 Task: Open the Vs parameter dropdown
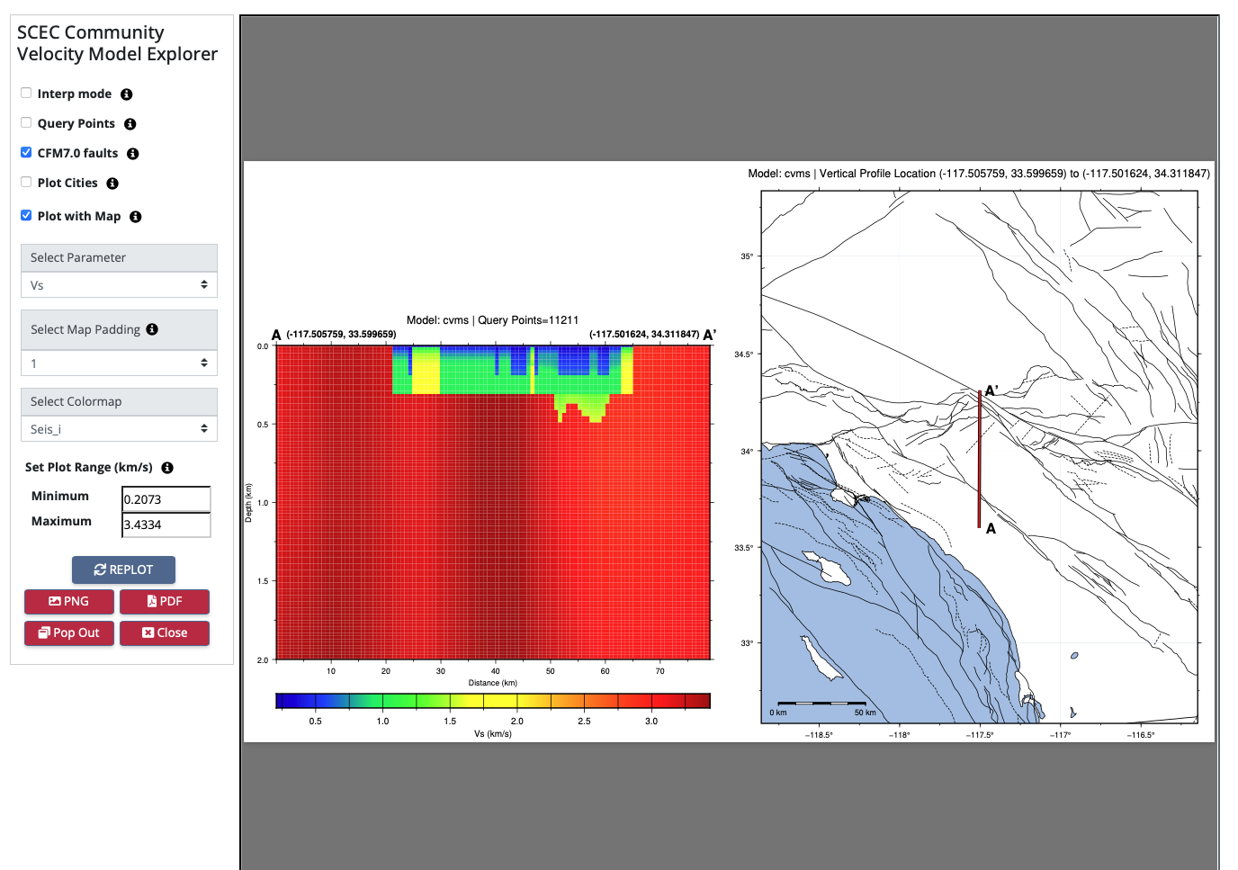click(119, 285)
